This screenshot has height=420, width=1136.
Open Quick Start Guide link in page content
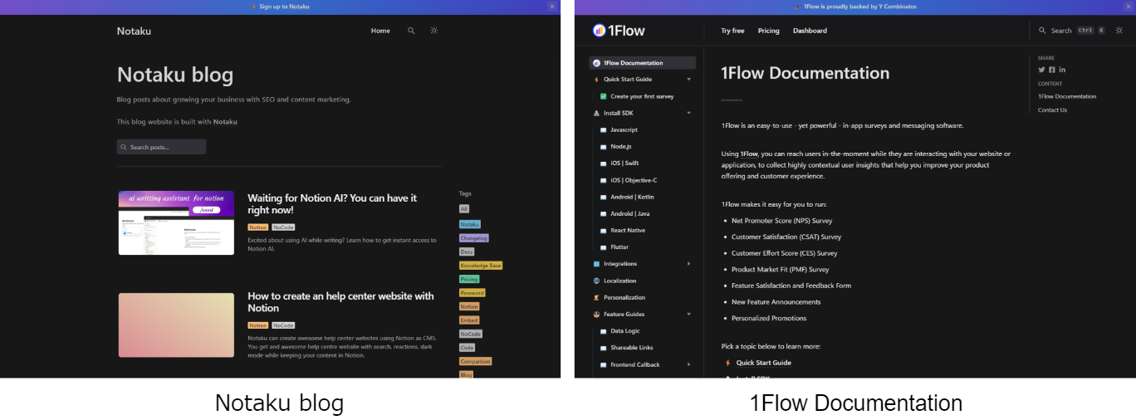pos(764,363)
